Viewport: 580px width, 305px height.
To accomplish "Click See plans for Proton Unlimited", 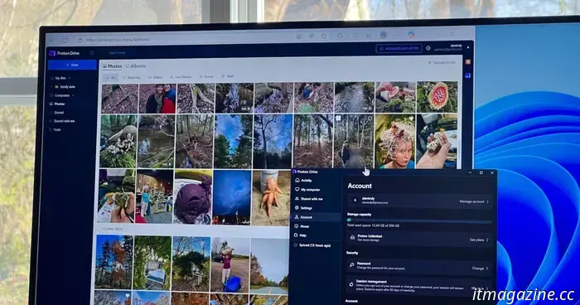I will point(479,240).
